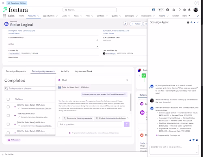Click the Ask a question field
Image resolution: width=203 pixels, height=157 pixels.
[x=90, y=124]
